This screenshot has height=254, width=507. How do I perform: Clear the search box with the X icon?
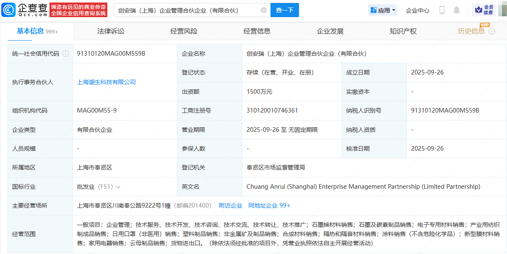tap(263, 10)
